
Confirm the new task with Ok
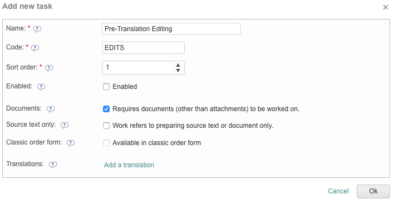pyautogui.click(x=373, y=191)
